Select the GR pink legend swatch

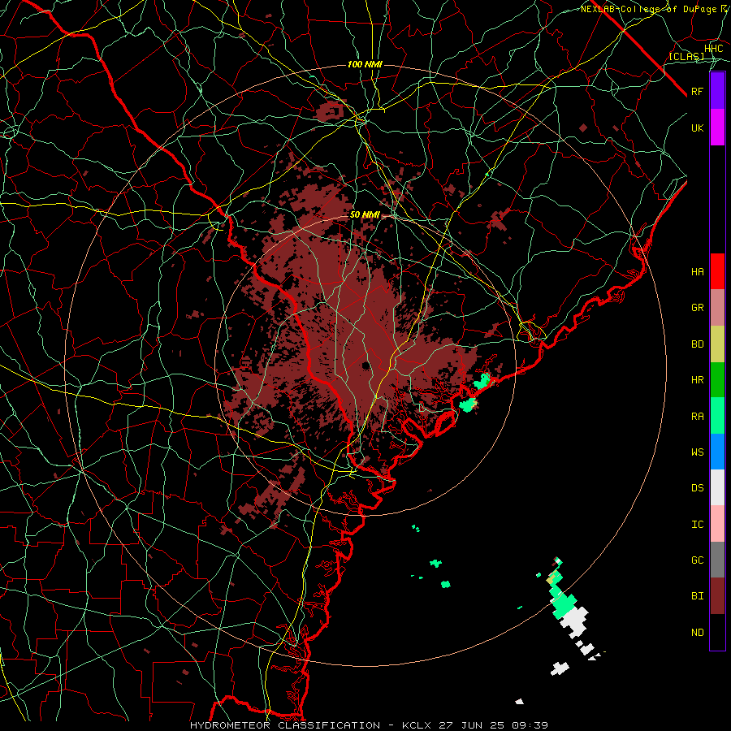click(717, 308)
